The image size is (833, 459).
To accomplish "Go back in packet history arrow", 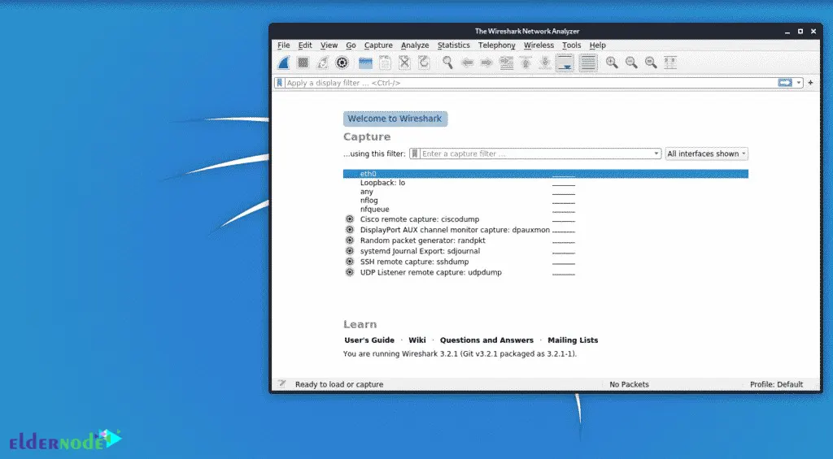I will 467,63.
